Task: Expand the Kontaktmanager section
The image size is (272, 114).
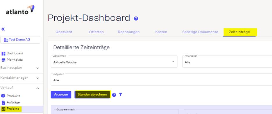Action: point(20,78)
